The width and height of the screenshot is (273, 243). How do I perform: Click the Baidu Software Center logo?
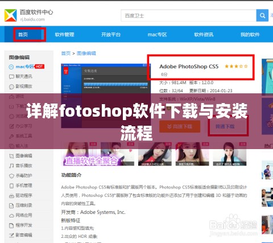(11, 15)
